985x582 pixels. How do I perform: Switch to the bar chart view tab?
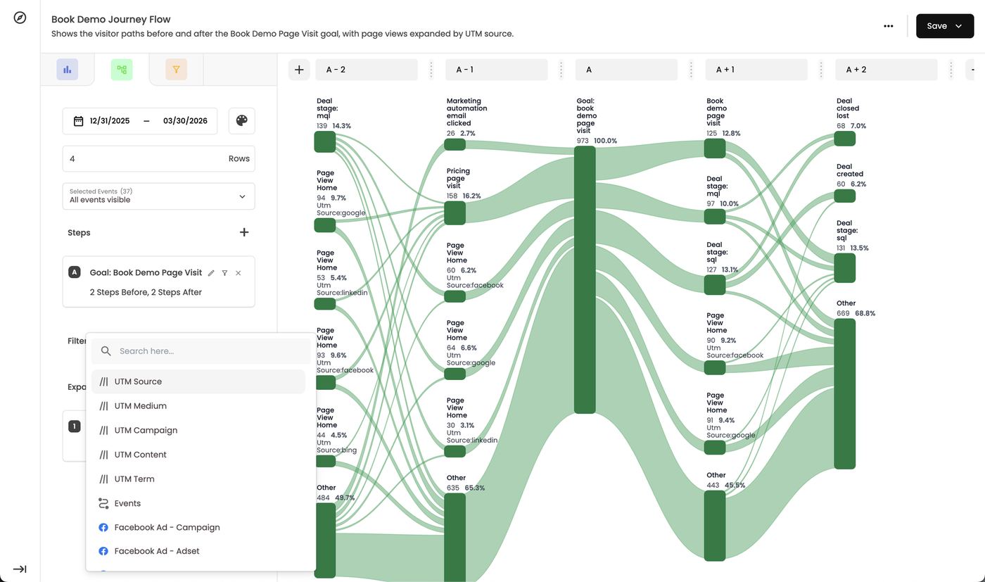(x=68, y=70)
